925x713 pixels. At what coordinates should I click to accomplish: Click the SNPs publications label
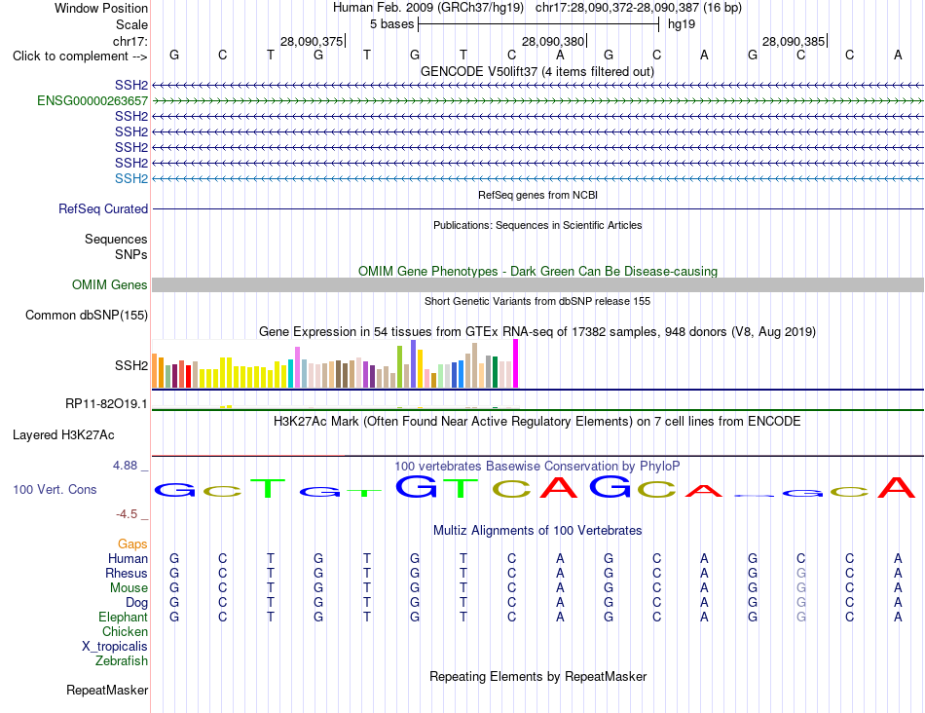coord(131,254)
